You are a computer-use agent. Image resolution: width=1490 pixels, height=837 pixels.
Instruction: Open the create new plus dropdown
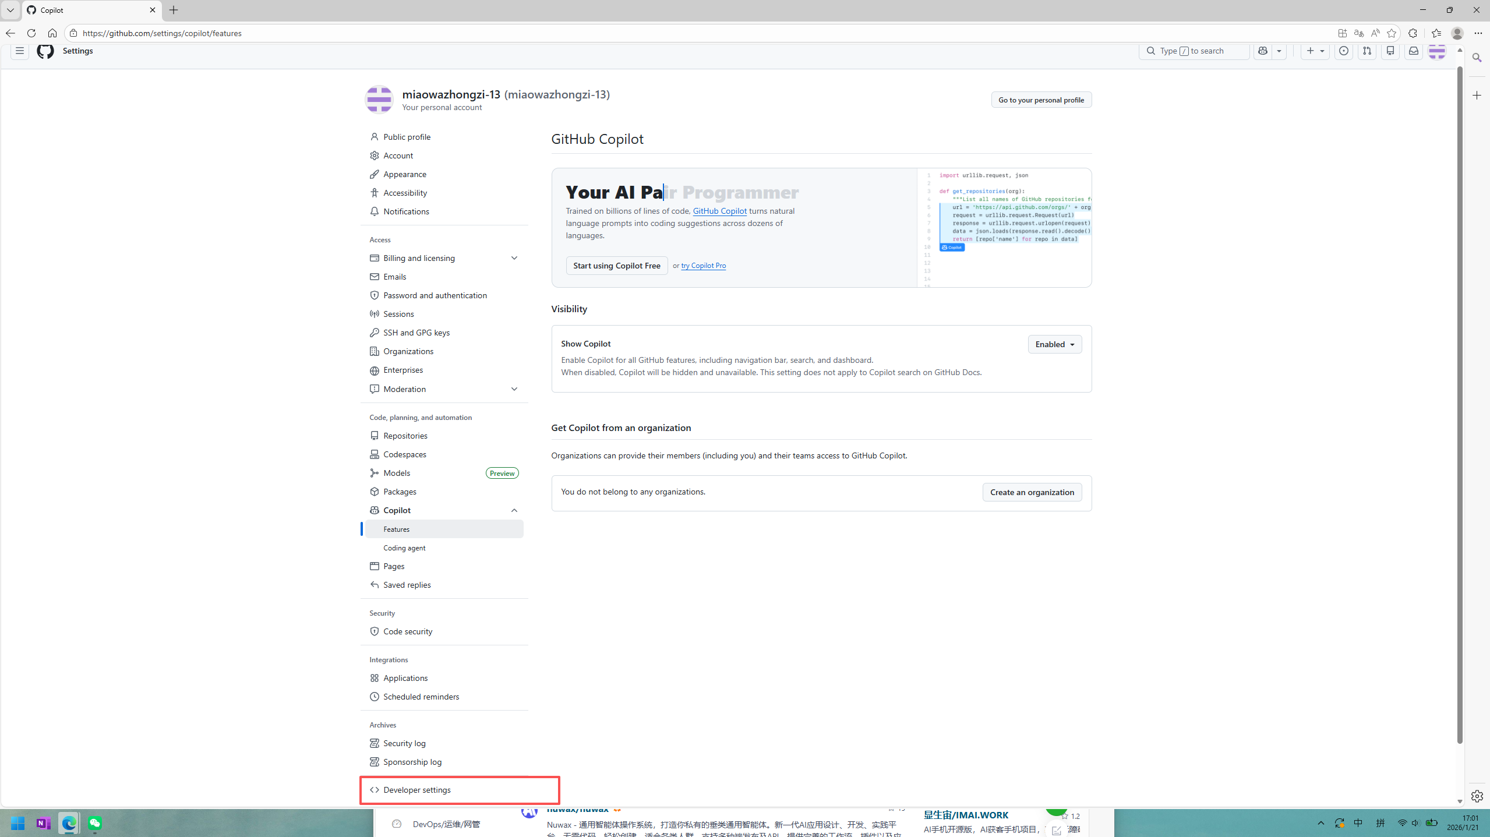(1315, 51)
